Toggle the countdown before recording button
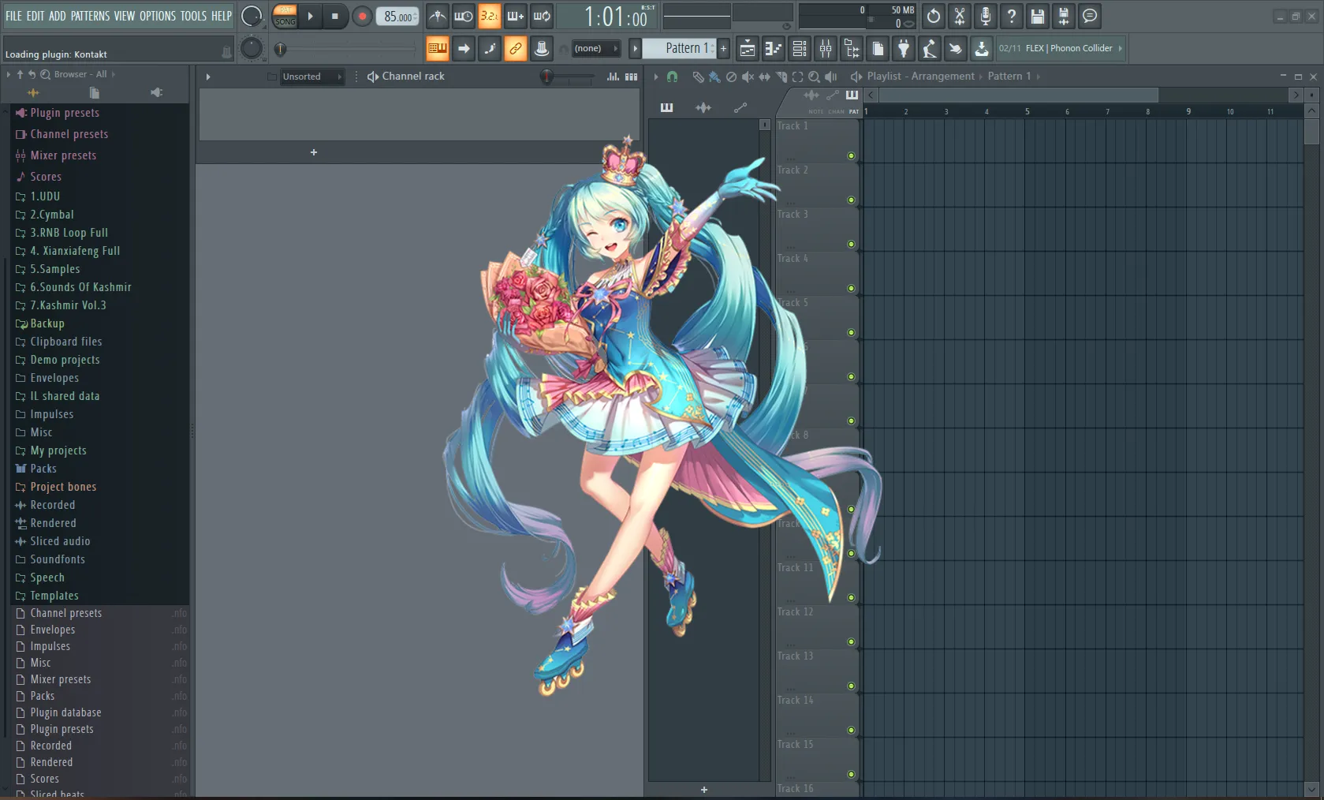This screenshot has height=800, width=1324. [x=490, y=16]
